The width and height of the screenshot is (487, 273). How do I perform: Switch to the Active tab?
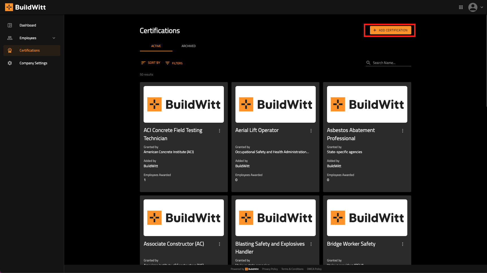pyautogui.click(x=156, y=46)
